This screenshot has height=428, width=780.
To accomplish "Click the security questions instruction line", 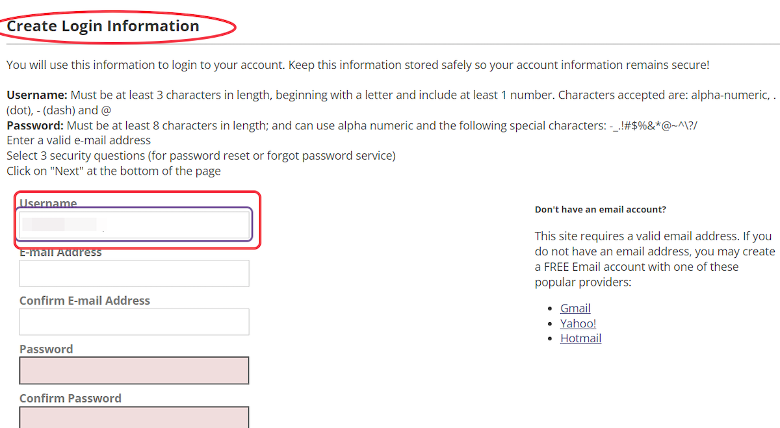I will [x=200, y=155].
